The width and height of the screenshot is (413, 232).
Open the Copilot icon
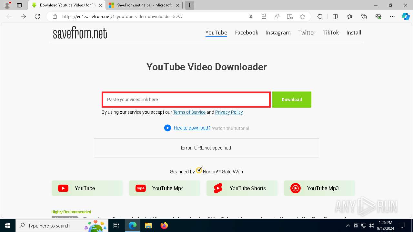click(x=406, y=16)
